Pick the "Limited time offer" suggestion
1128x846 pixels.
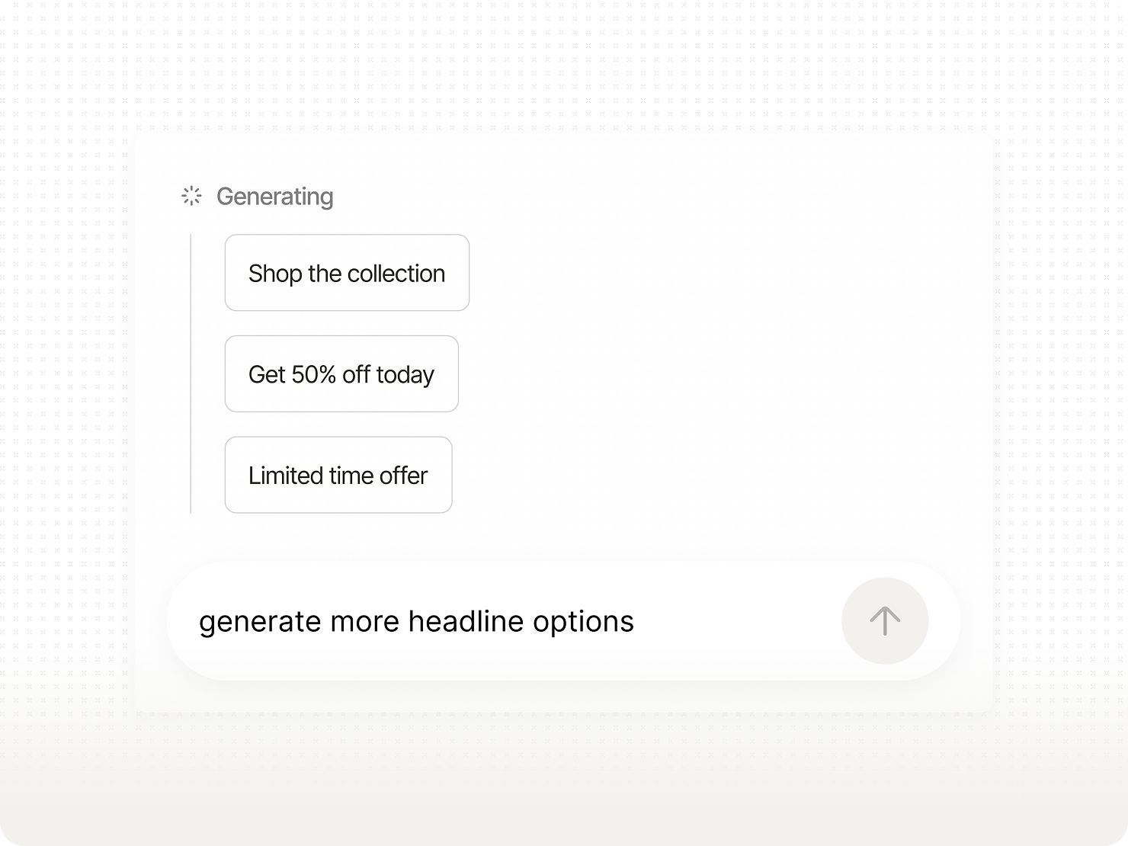tap(338, 475)
